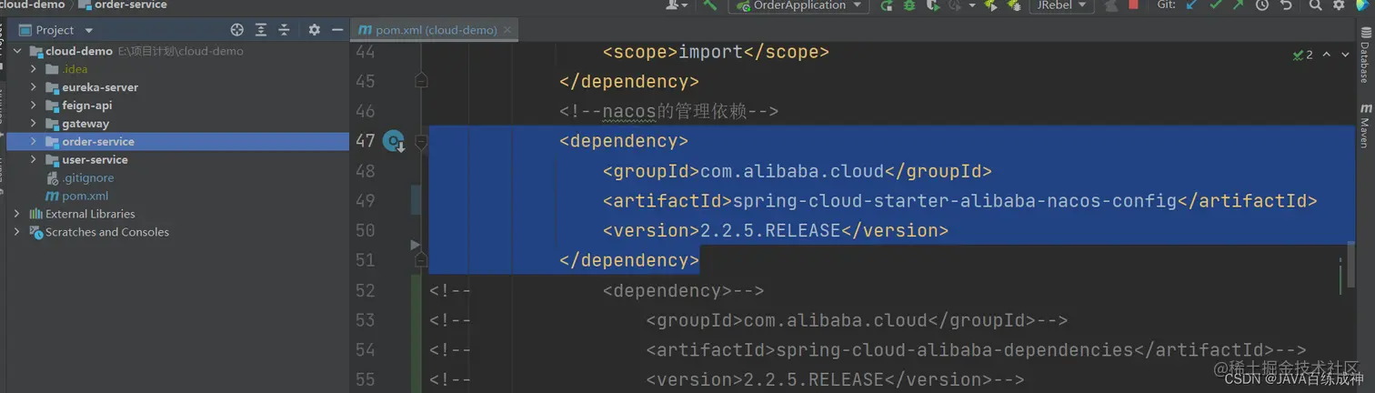The height and width of the screenshot is (393, 1375).
Task: Click fold marker at line 45
Action: (421, 81)
